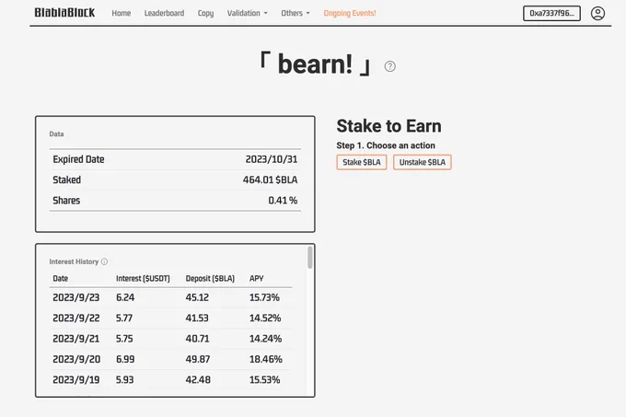Click the Interest History scrollbar thumb
This screenshot has width=626, height=417.
pyautogui.click(x=310, y=258)
